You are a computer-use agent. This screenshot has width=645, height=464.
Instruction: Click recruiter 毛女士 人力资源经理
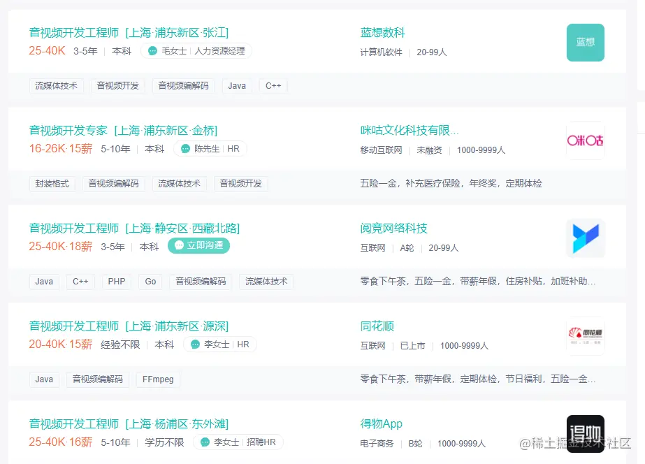196,51
